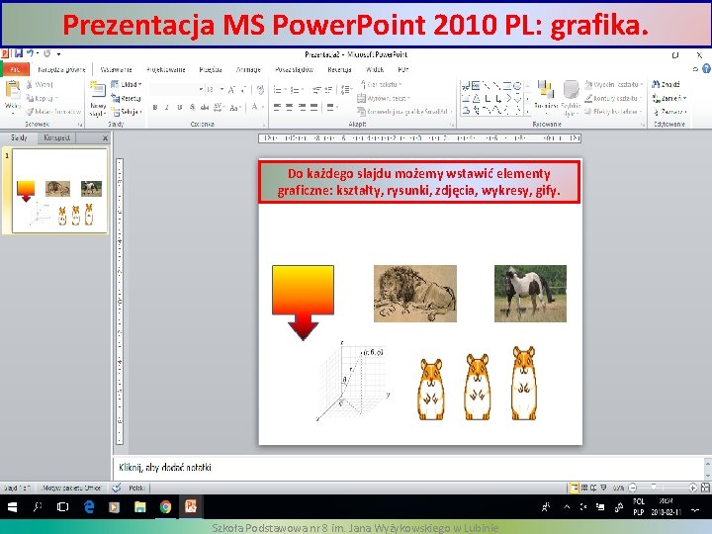The width and height of the screenshot is (712, 534).
Task: Undo the last action
Action: (x=30, y=53)
